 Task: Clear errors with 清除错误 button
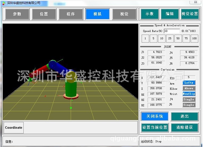184,127
